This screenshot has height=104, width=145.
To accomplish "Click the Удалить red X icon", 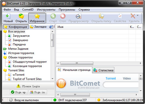I will [x=133, y=16].
